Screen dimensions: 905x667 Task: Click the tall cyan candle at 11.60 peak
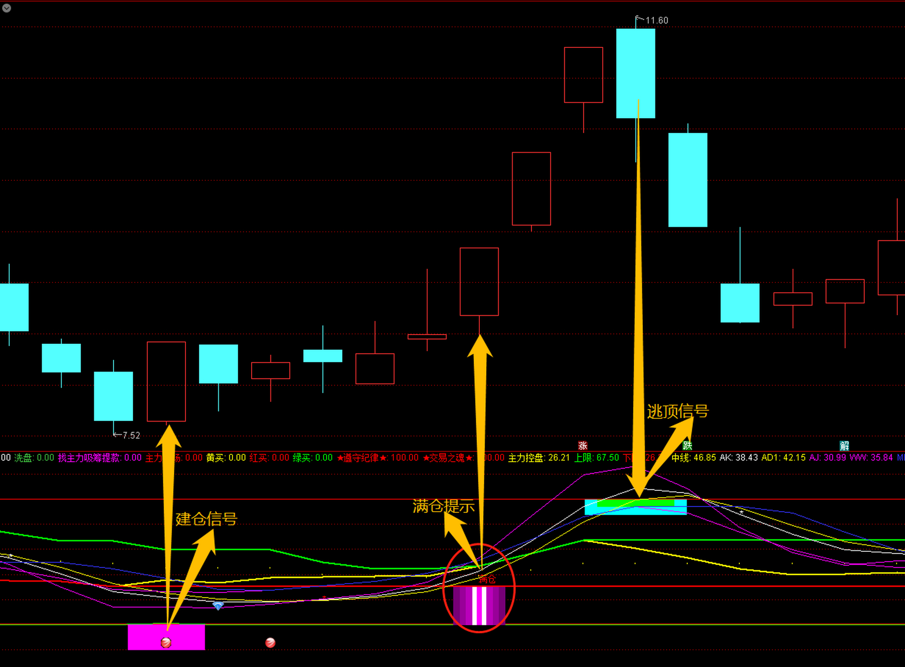636,73
